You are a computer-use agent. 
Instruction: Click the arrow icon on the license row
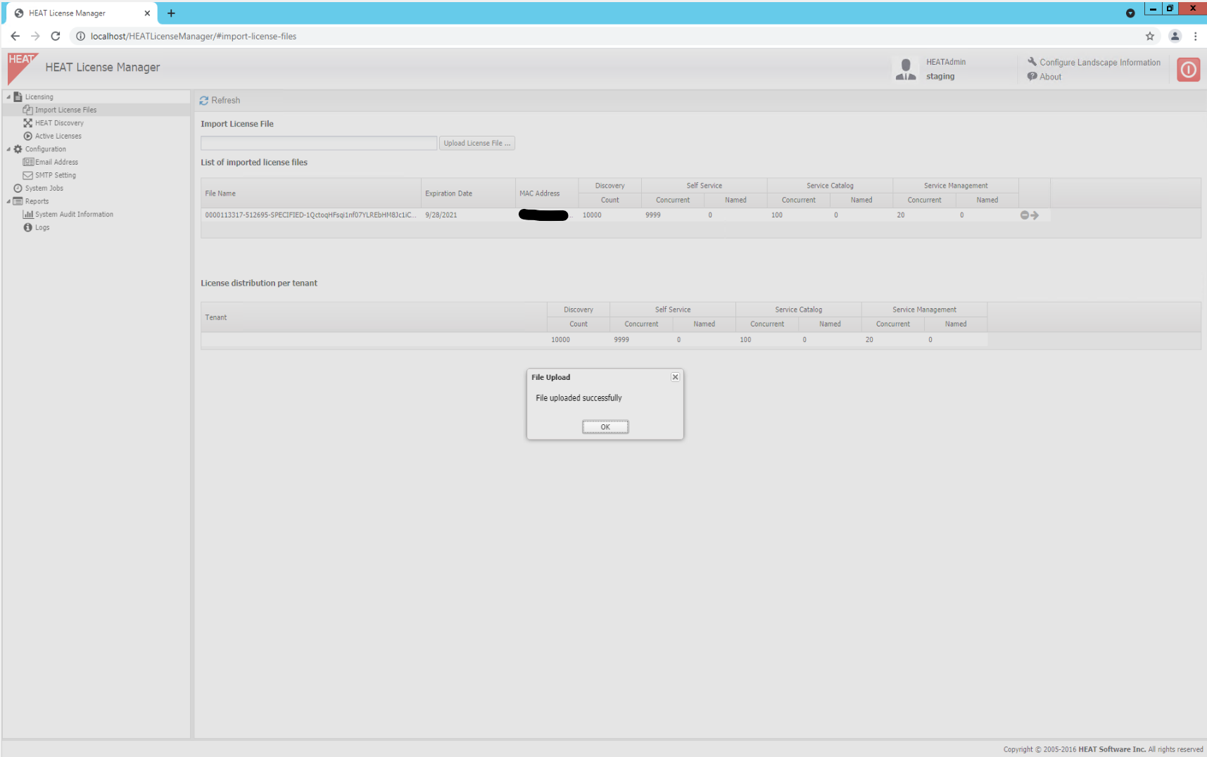1035,215
